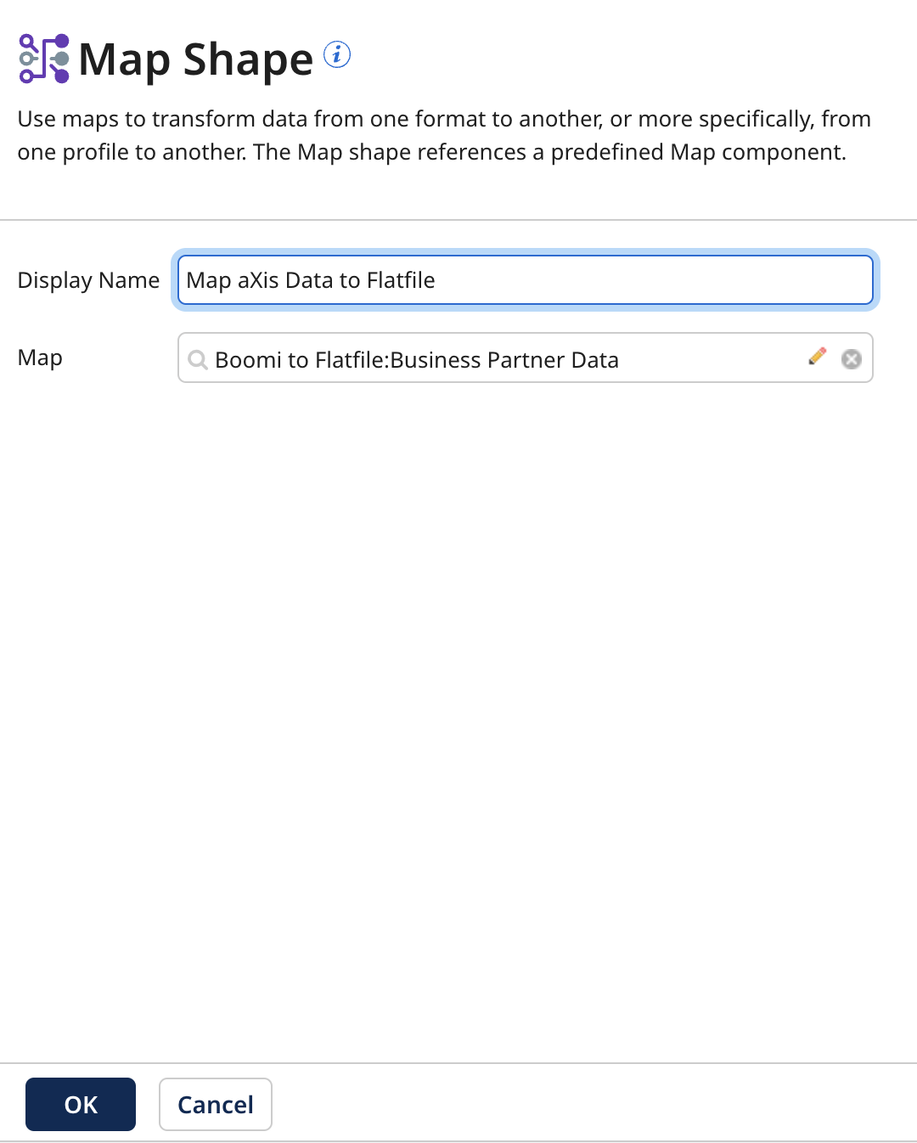Click the Boomi to Flatfile:Business Partner Data entry
This screenshot has height=1143, width=917.
417,359
